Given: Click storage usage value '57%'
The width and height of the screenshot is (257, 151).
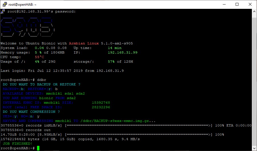Looking at the screenshot, I should 111,62.
